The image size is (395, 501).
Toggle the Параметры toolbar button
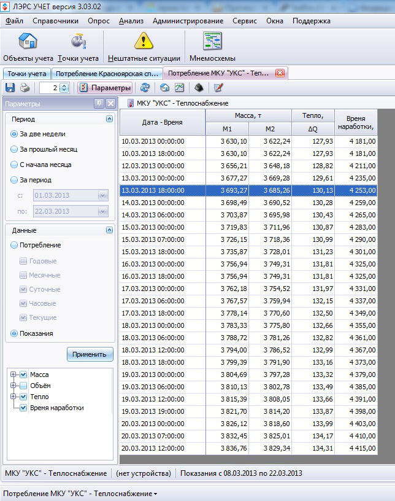[x=105, y=88]
